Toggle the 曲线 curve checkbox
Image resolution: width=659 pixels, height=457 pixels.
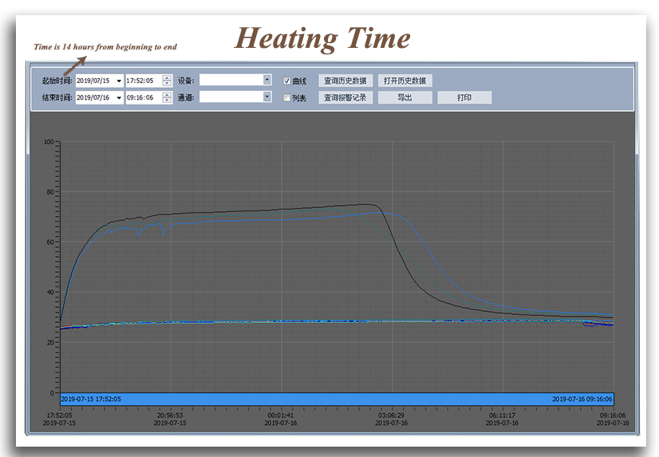[288, 81]
